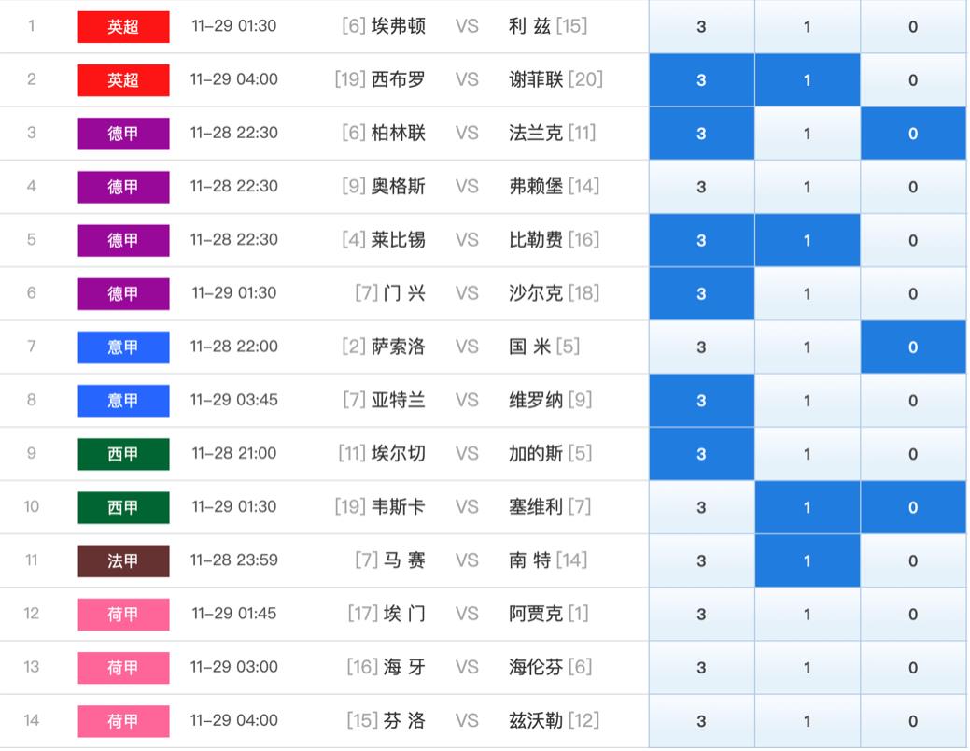Deselect outcome 3 for 门兴 vs 沙尔克
The width and height of the screenshot is (970, 751).
tap(701, 293)
